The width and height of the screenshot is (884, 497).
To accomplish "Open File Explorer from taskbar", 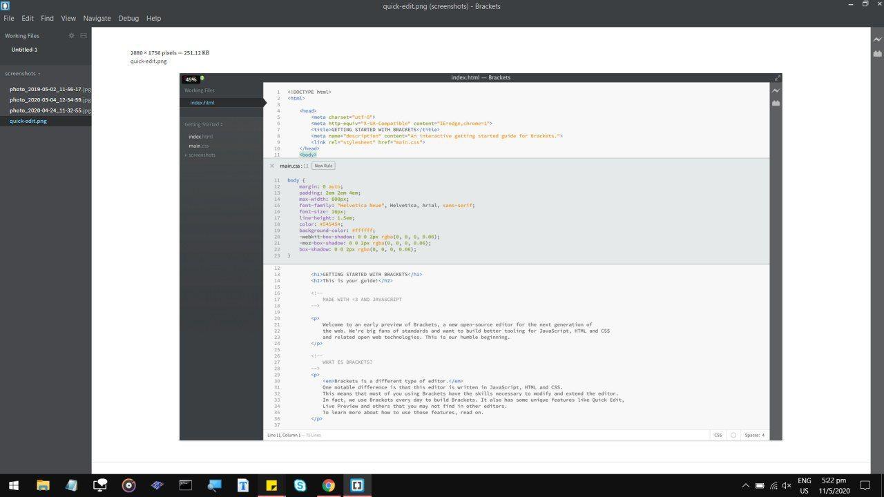I will [43, 485].
